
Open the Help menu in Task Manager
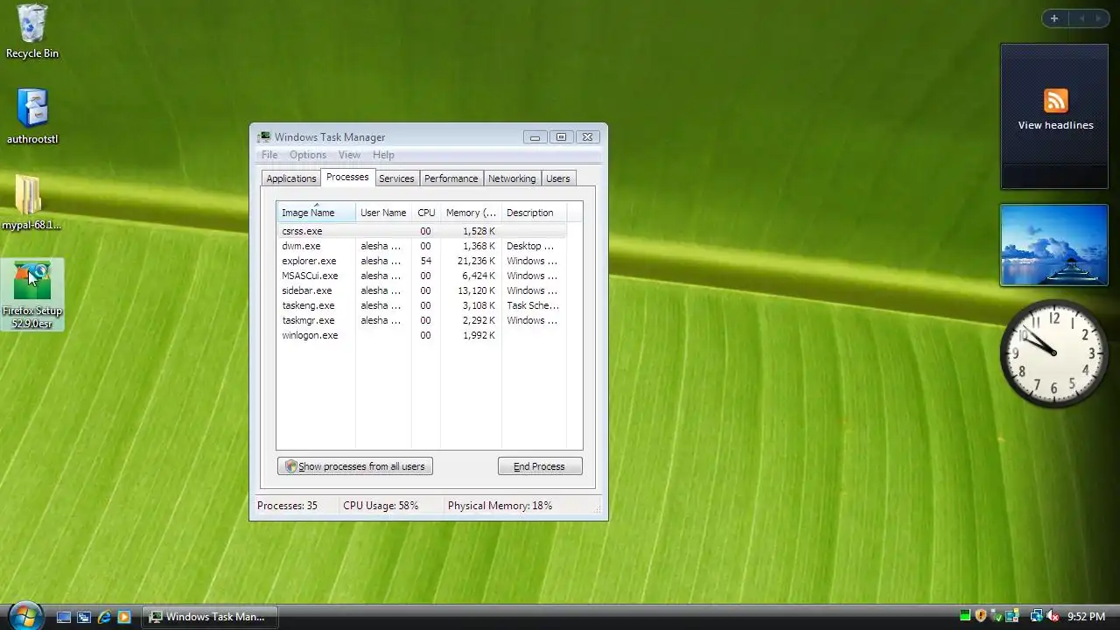pos(383,155)
